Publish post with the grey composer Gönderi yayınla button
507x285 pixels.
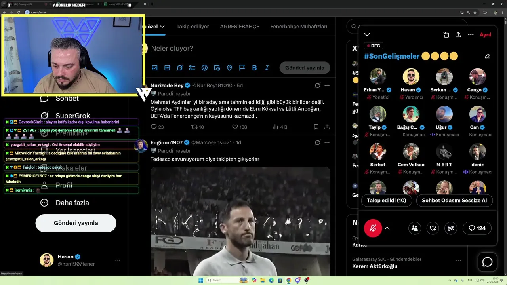(x=305, y=68)
